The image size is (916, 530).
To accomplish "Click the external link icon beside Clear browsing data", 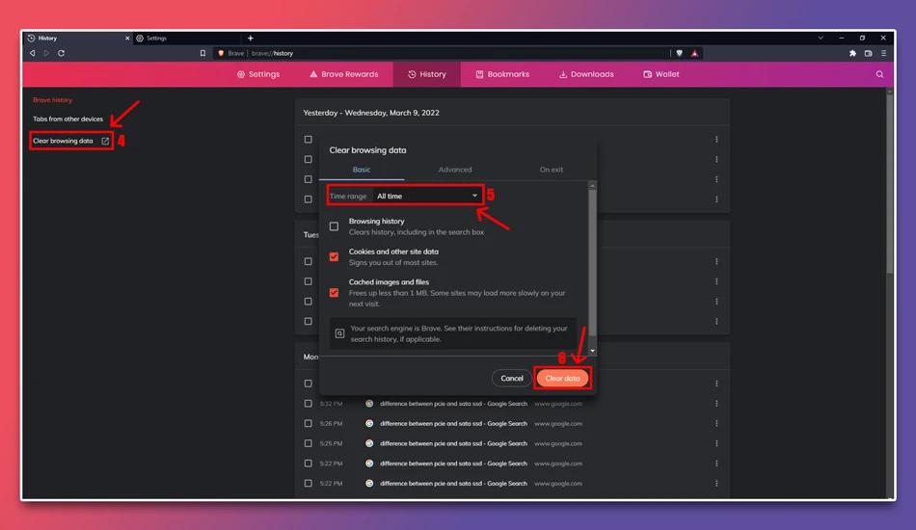I will pos(105,141).
